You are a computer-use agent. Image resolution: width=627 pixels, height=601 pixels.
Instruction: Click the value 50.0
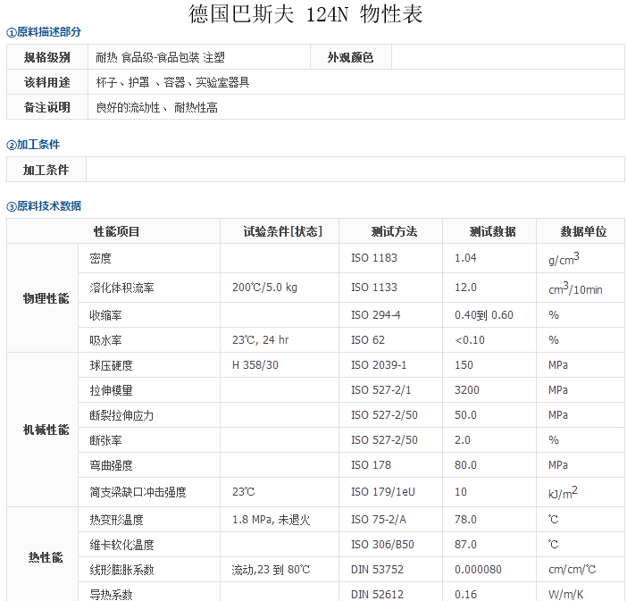click(465, 415)
